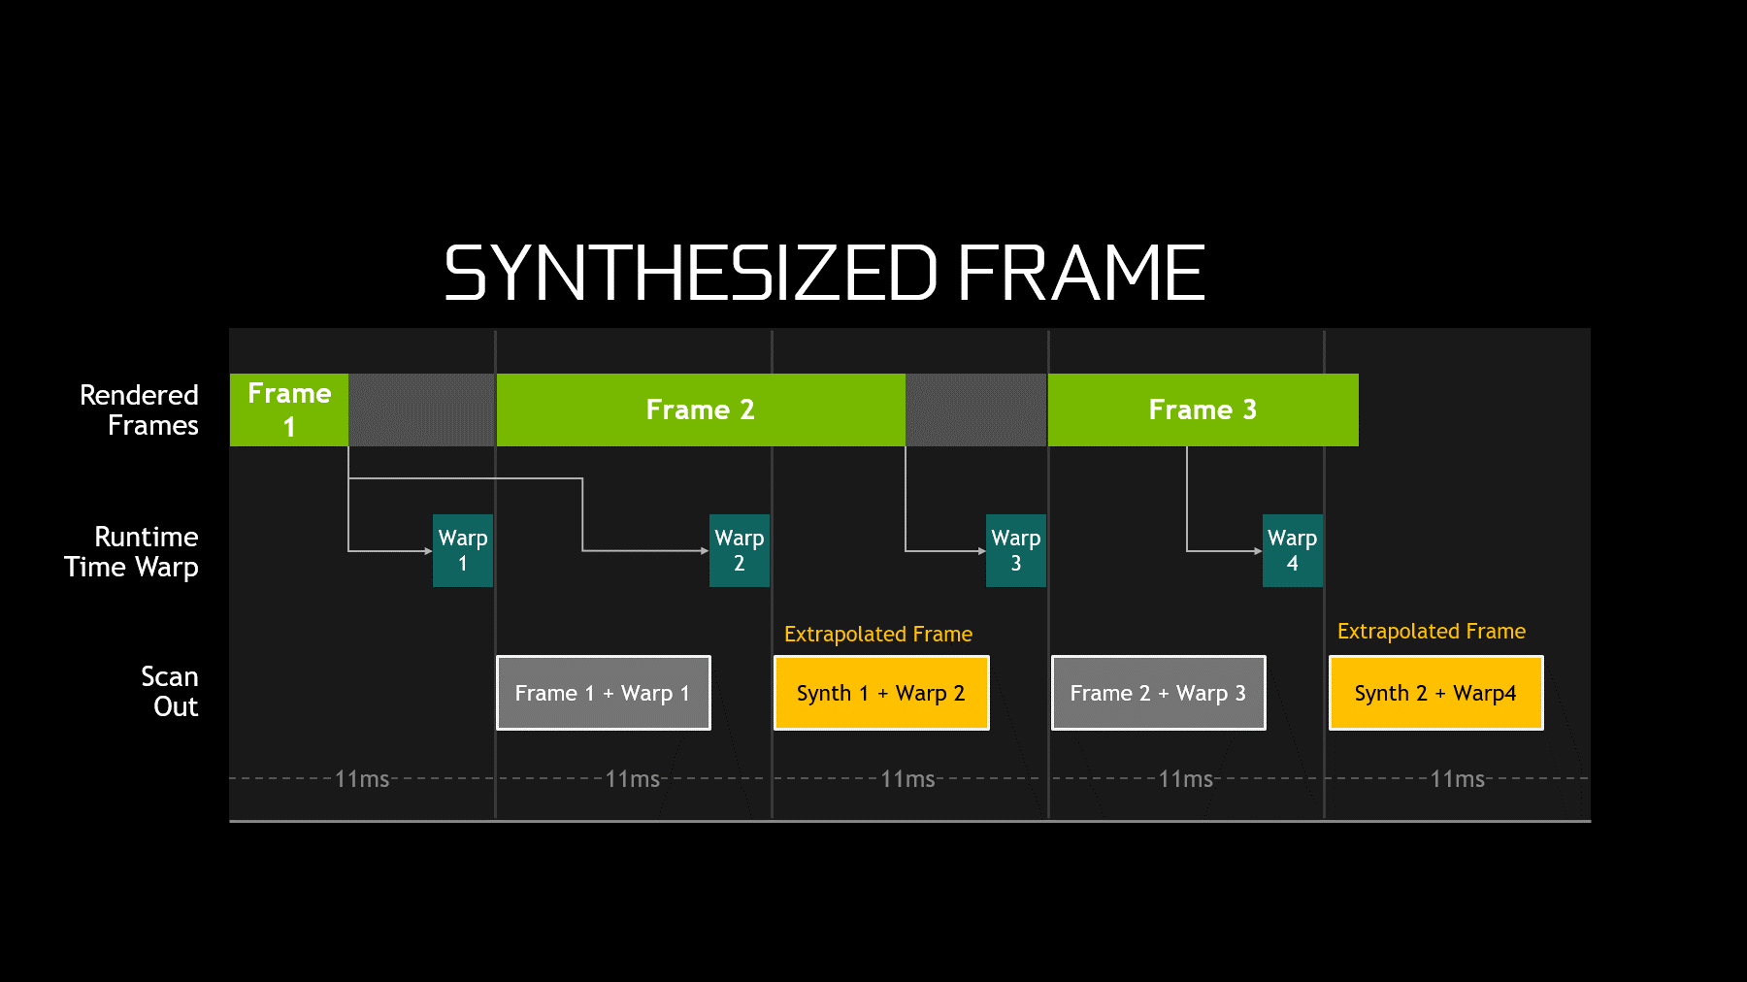
Task: Select the first Extrapolated Frame label
Action: click(x=877, y=633)
